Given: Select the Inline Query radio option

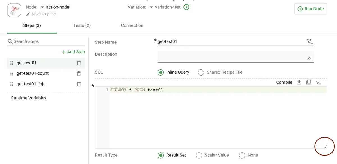Looking at the screenshot, I should click(161, 72).
